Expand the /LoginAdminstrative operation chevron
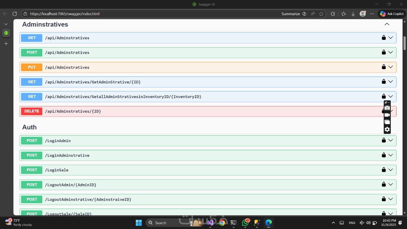 coord(391,155)
